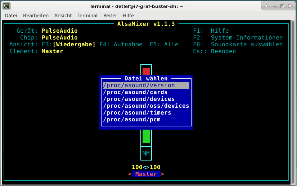Click the terminal vertical scrollbar
297x186 pixels.
coord(293,102)
